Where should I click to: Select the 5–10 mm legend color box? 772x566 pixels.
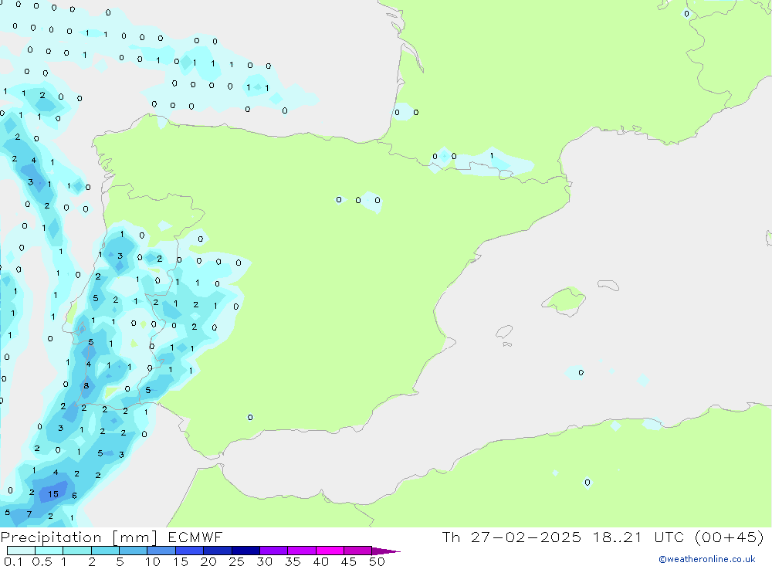[134, 551]
